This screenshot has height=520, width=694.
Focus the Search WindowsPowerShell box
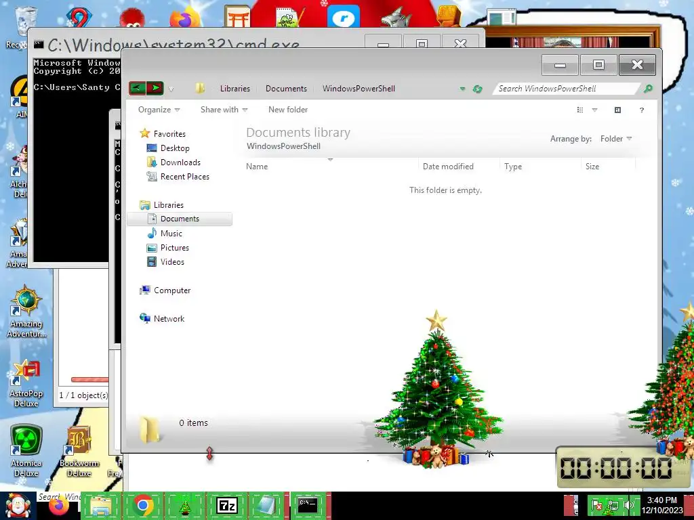567,89
